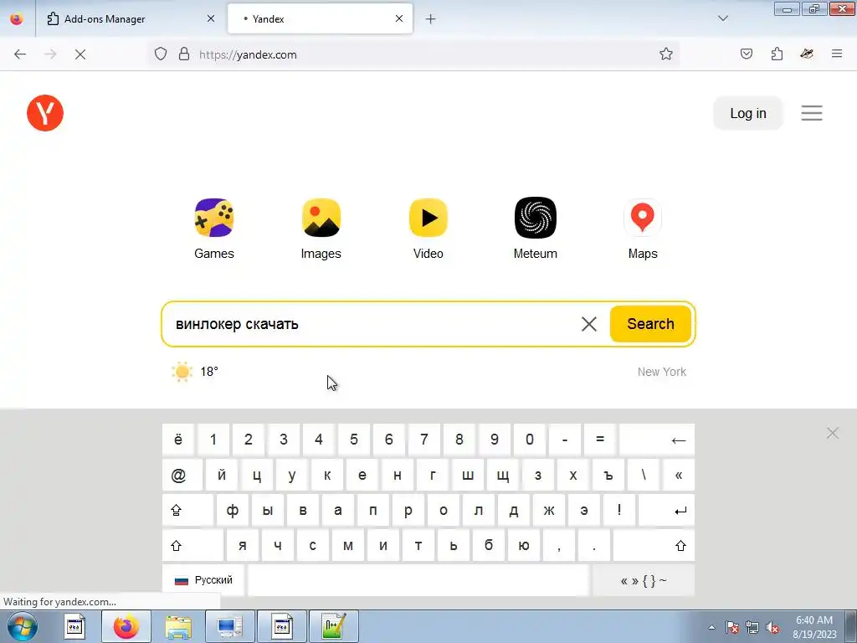
Task: Open the Meteum weather service
Action: click(535, 229)
